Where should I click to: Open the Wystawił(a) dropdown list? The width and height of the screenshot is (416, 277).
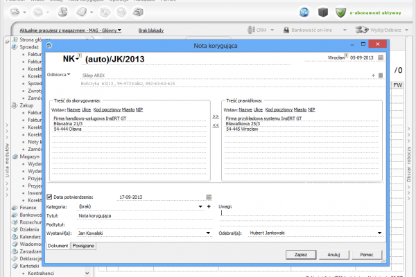point(209,233)
